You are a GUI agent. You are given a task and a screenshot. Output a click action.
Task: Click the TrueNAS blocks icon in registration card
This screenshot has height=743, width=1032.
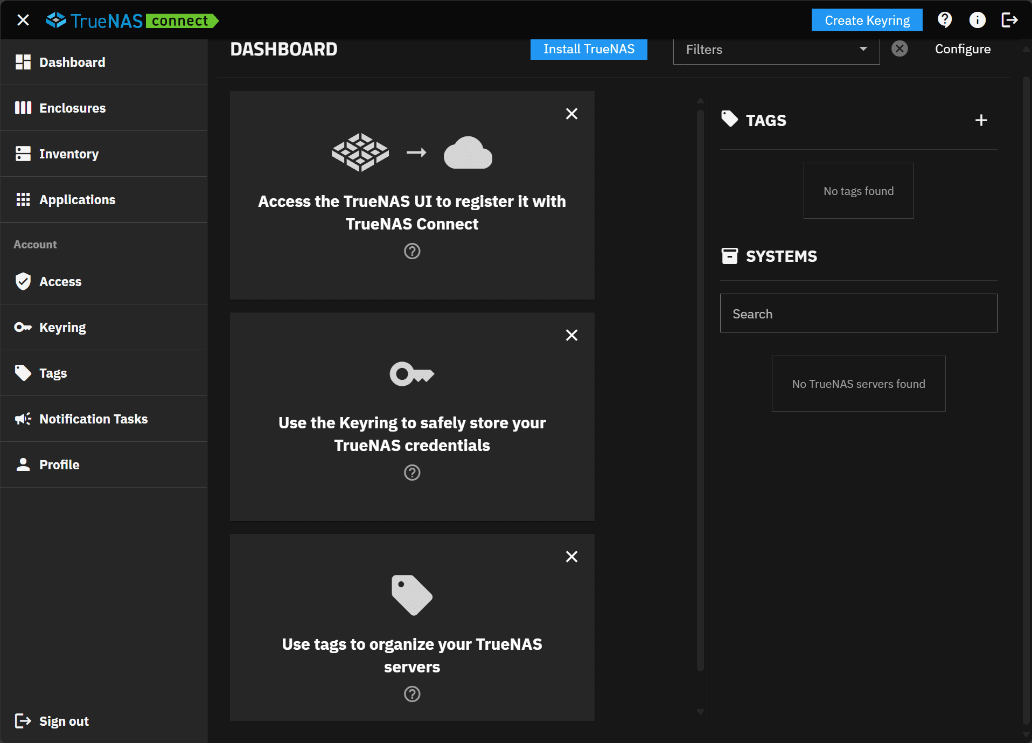point(360,152)
